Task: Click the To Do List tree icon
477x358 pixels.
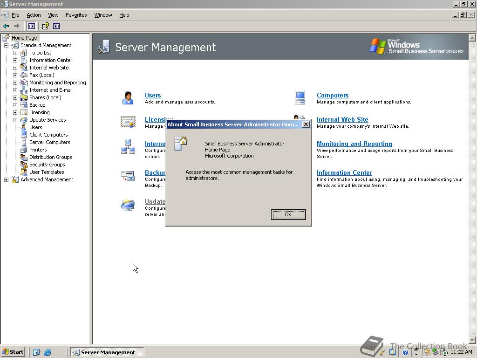Action: pyautogui.click(x=24, y=53)
